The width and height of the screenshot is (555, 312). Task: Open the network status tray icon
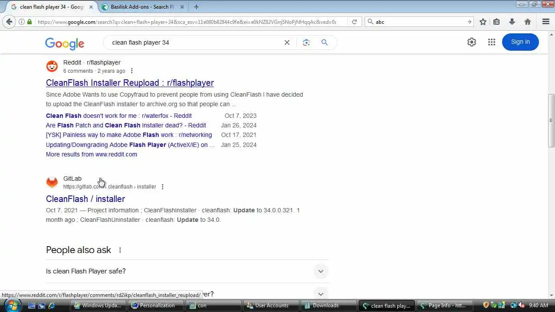514,305
